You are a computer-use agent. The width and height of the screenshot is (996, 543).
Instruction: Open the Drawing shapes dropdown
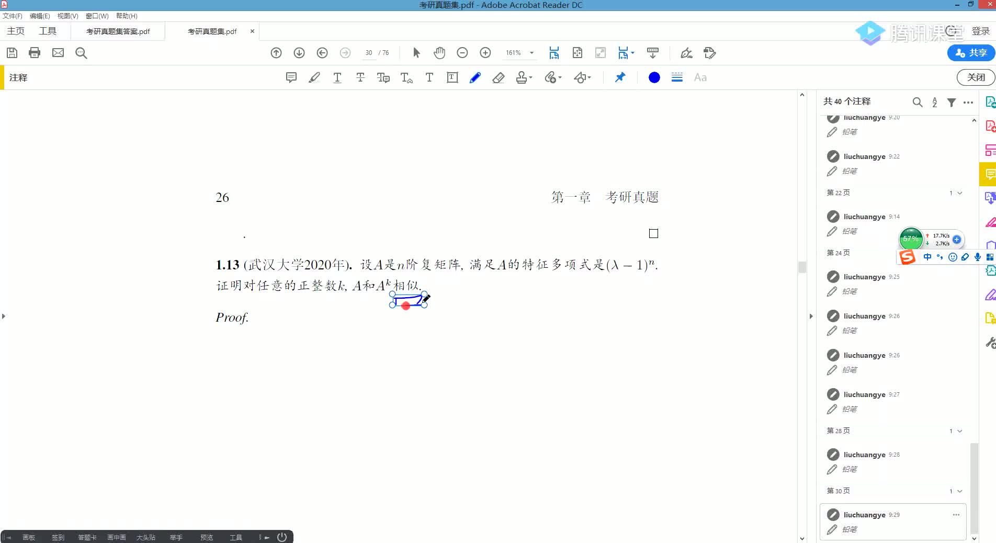pos(582,77)
